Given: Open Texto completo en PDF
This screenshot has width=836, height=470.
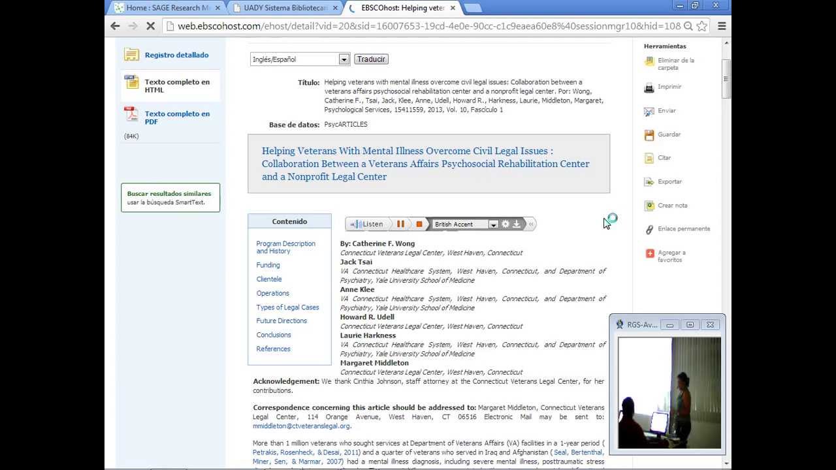Looking at the screenshot, I should tap(177, 117).
